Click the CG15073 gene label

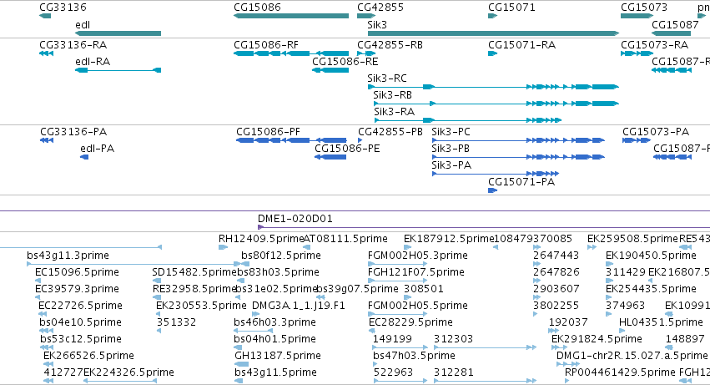pos(644,8)
